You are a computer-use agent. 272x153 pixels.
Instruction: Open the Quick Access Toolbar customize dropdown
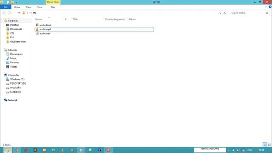click(x=16, y=3)
